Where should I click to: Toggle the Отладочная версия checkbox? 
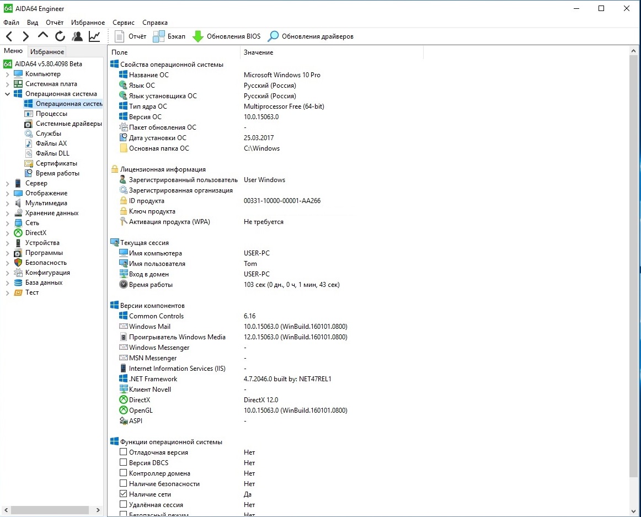(123, 451)
